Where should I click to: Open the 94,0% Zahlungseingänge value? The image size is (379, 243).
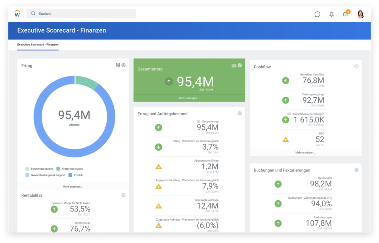[x=321, y=204]
